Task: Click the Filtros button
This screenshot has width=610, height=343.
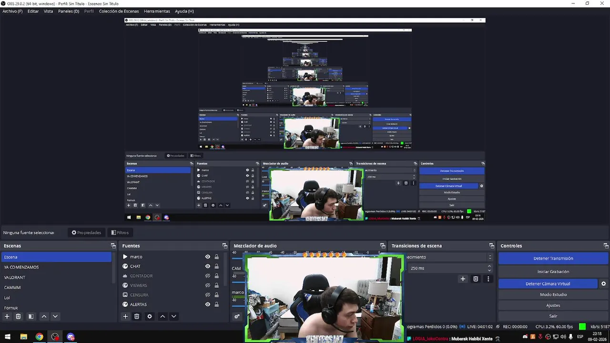Action: point(120,232)
